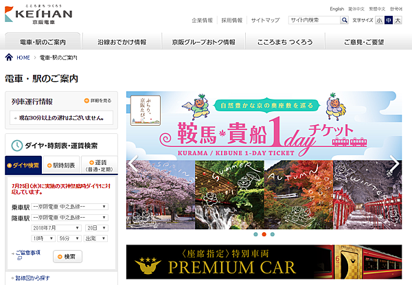Open the 56分 minute dropdown
The width and height of the screenshot is (412, 285).
tap(69, 238)
